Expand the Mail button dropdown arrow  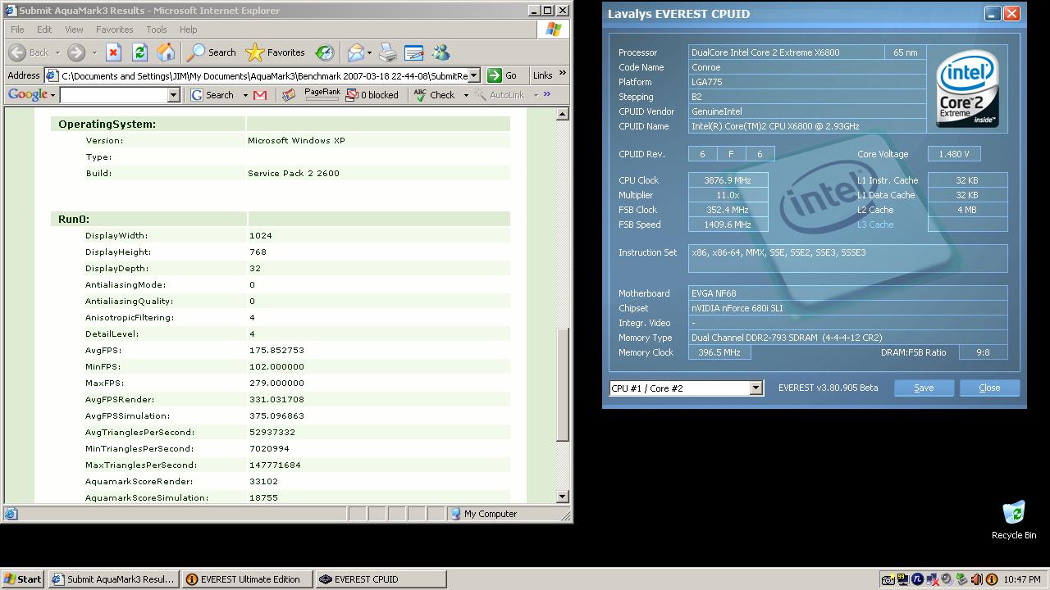click(370, 52)
